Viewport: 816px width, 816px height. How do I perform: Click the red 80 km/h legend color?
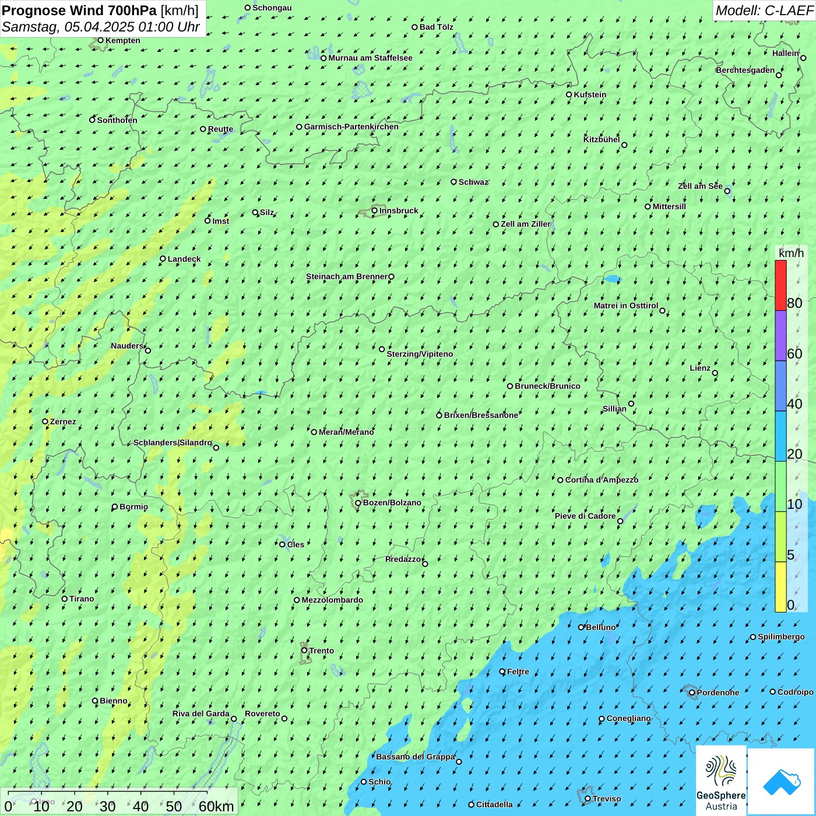pyautogui.click(x=780, y=286)
